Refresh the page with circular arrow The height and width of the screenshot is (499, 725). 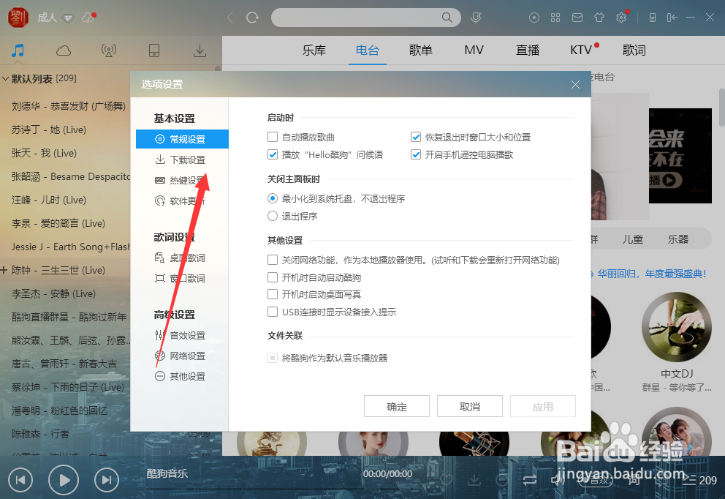tap(252, 18)
